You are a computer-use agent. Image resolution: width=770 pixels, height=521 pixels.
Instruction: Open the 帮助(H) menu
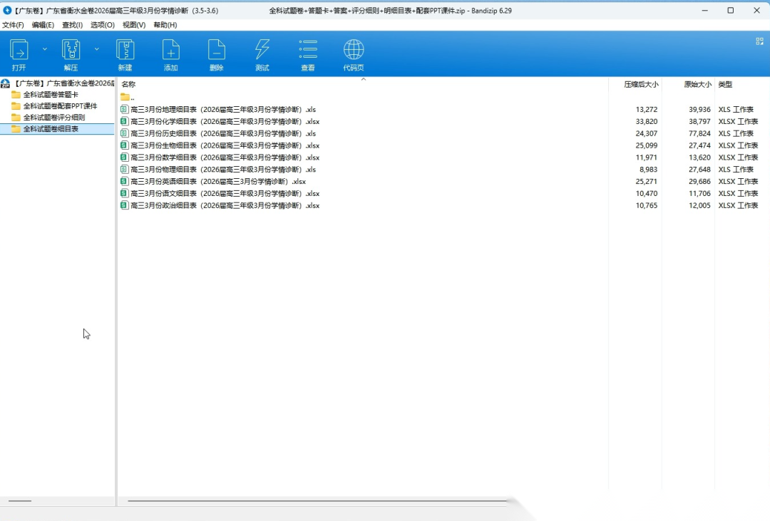pyautogui.click(x=165, y=25)
